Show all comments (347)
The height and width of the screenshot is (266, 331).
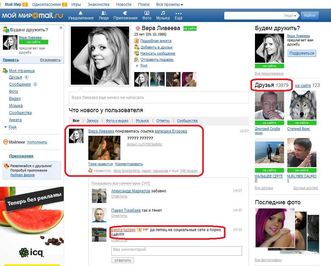[121, 183]
